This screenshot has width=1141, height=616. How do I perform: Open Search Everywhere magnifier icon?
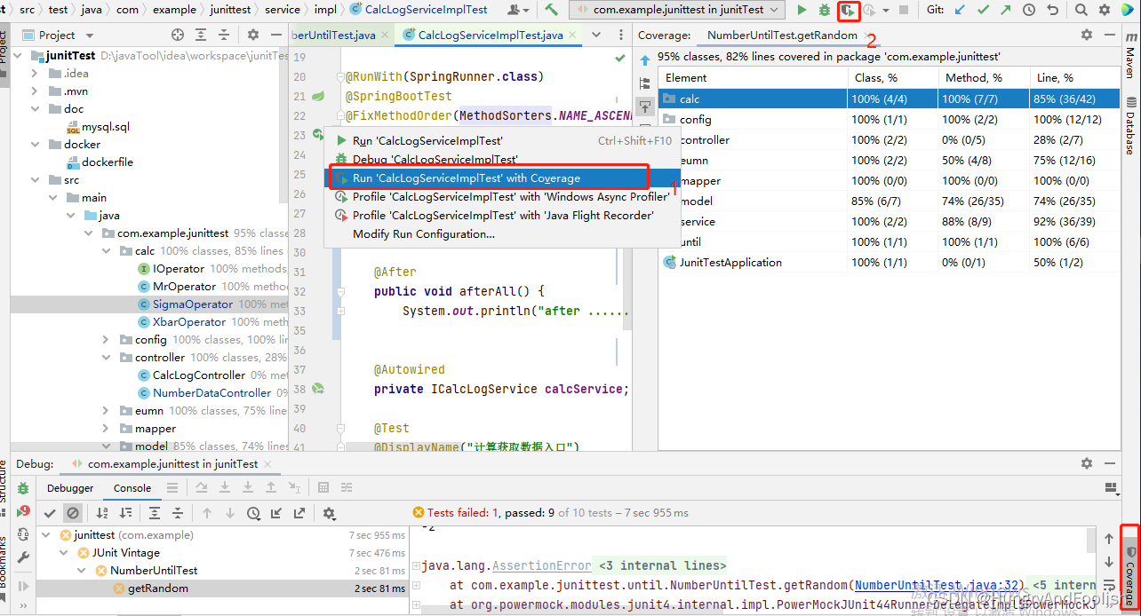1081,10
